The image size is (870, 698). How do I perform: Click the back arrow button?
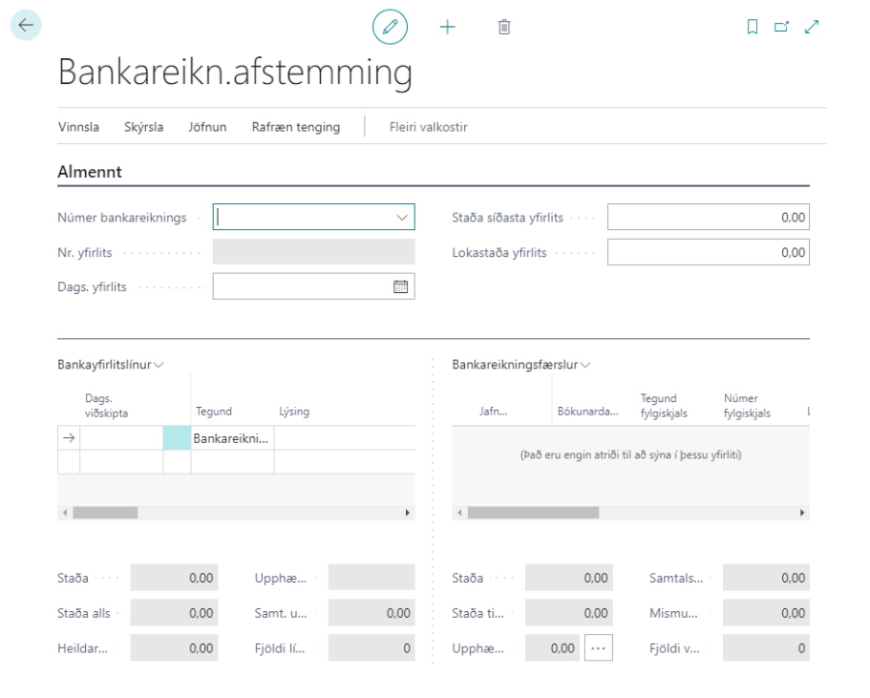tap(26, 26)
